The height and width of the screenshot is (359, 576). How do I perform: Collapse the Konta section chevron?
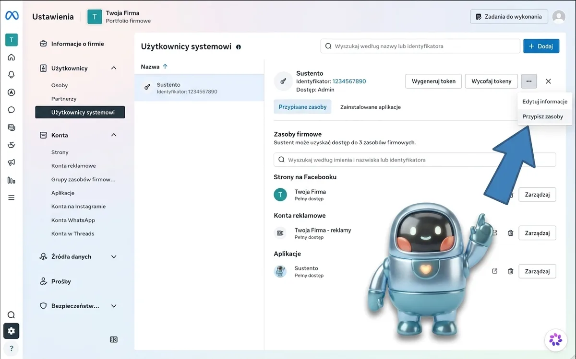click(114, 135)
